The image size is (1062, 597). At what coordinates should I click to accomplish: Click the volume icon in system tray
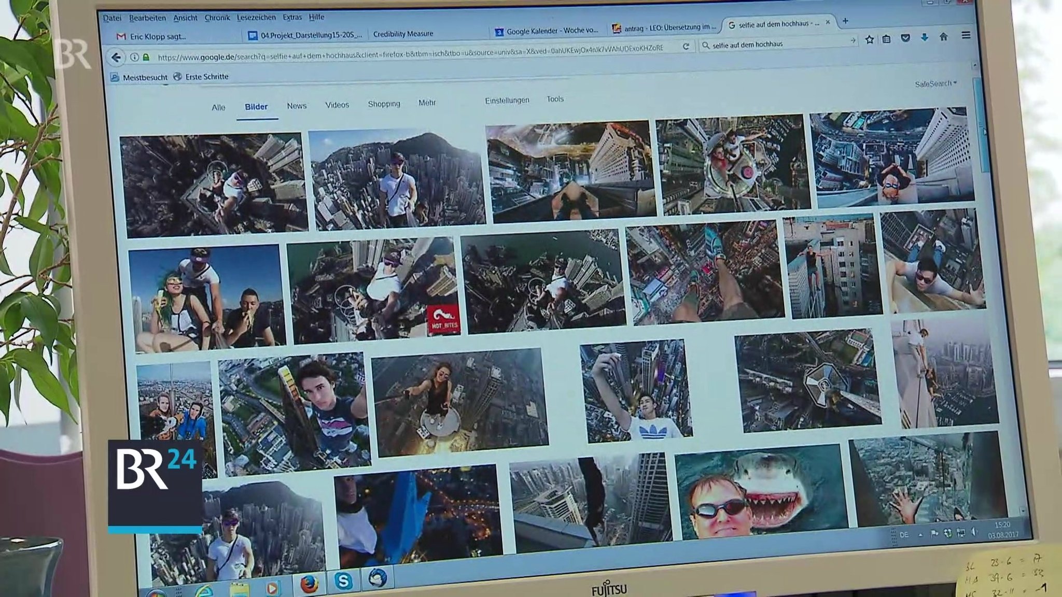click(x=974, y=532)
